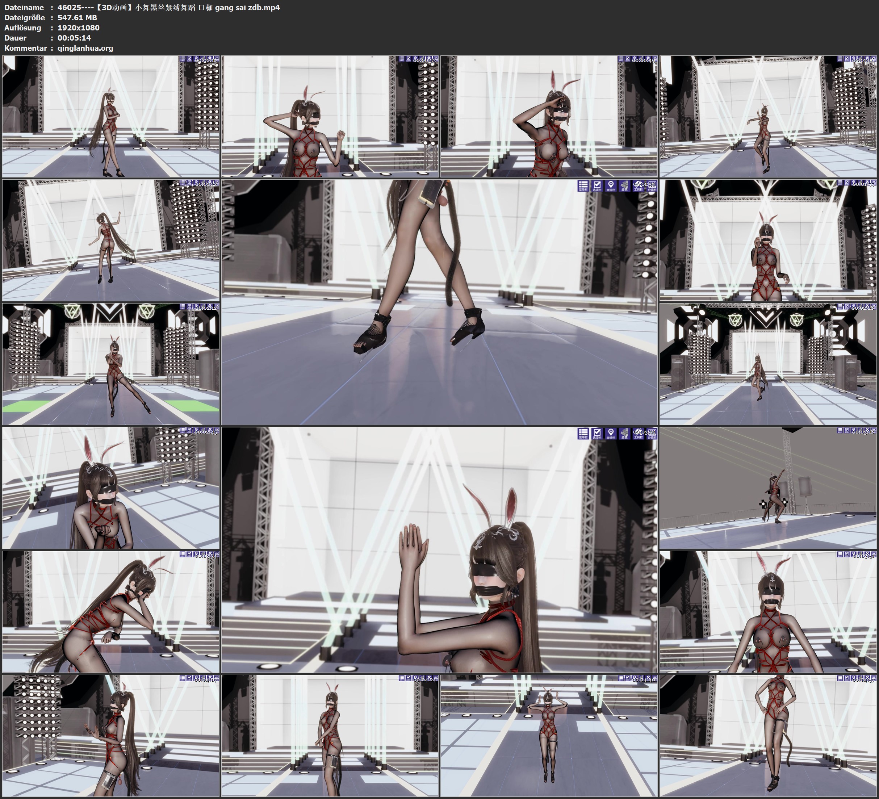Click qinglanhua.org comment text
The height and width of the screenshot is (799, 879).
tap(85, 48)
